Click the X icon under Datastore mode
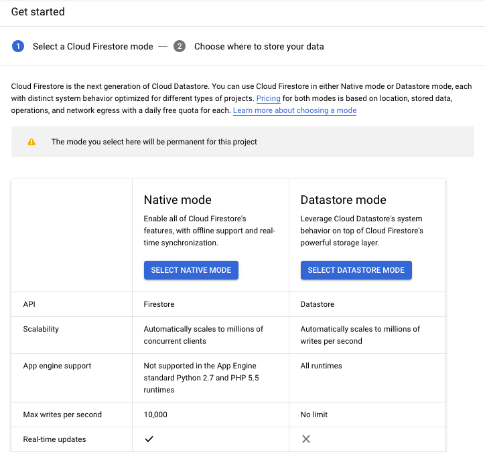The height and width of the screenshot is (452, 485). pos(306,439)
